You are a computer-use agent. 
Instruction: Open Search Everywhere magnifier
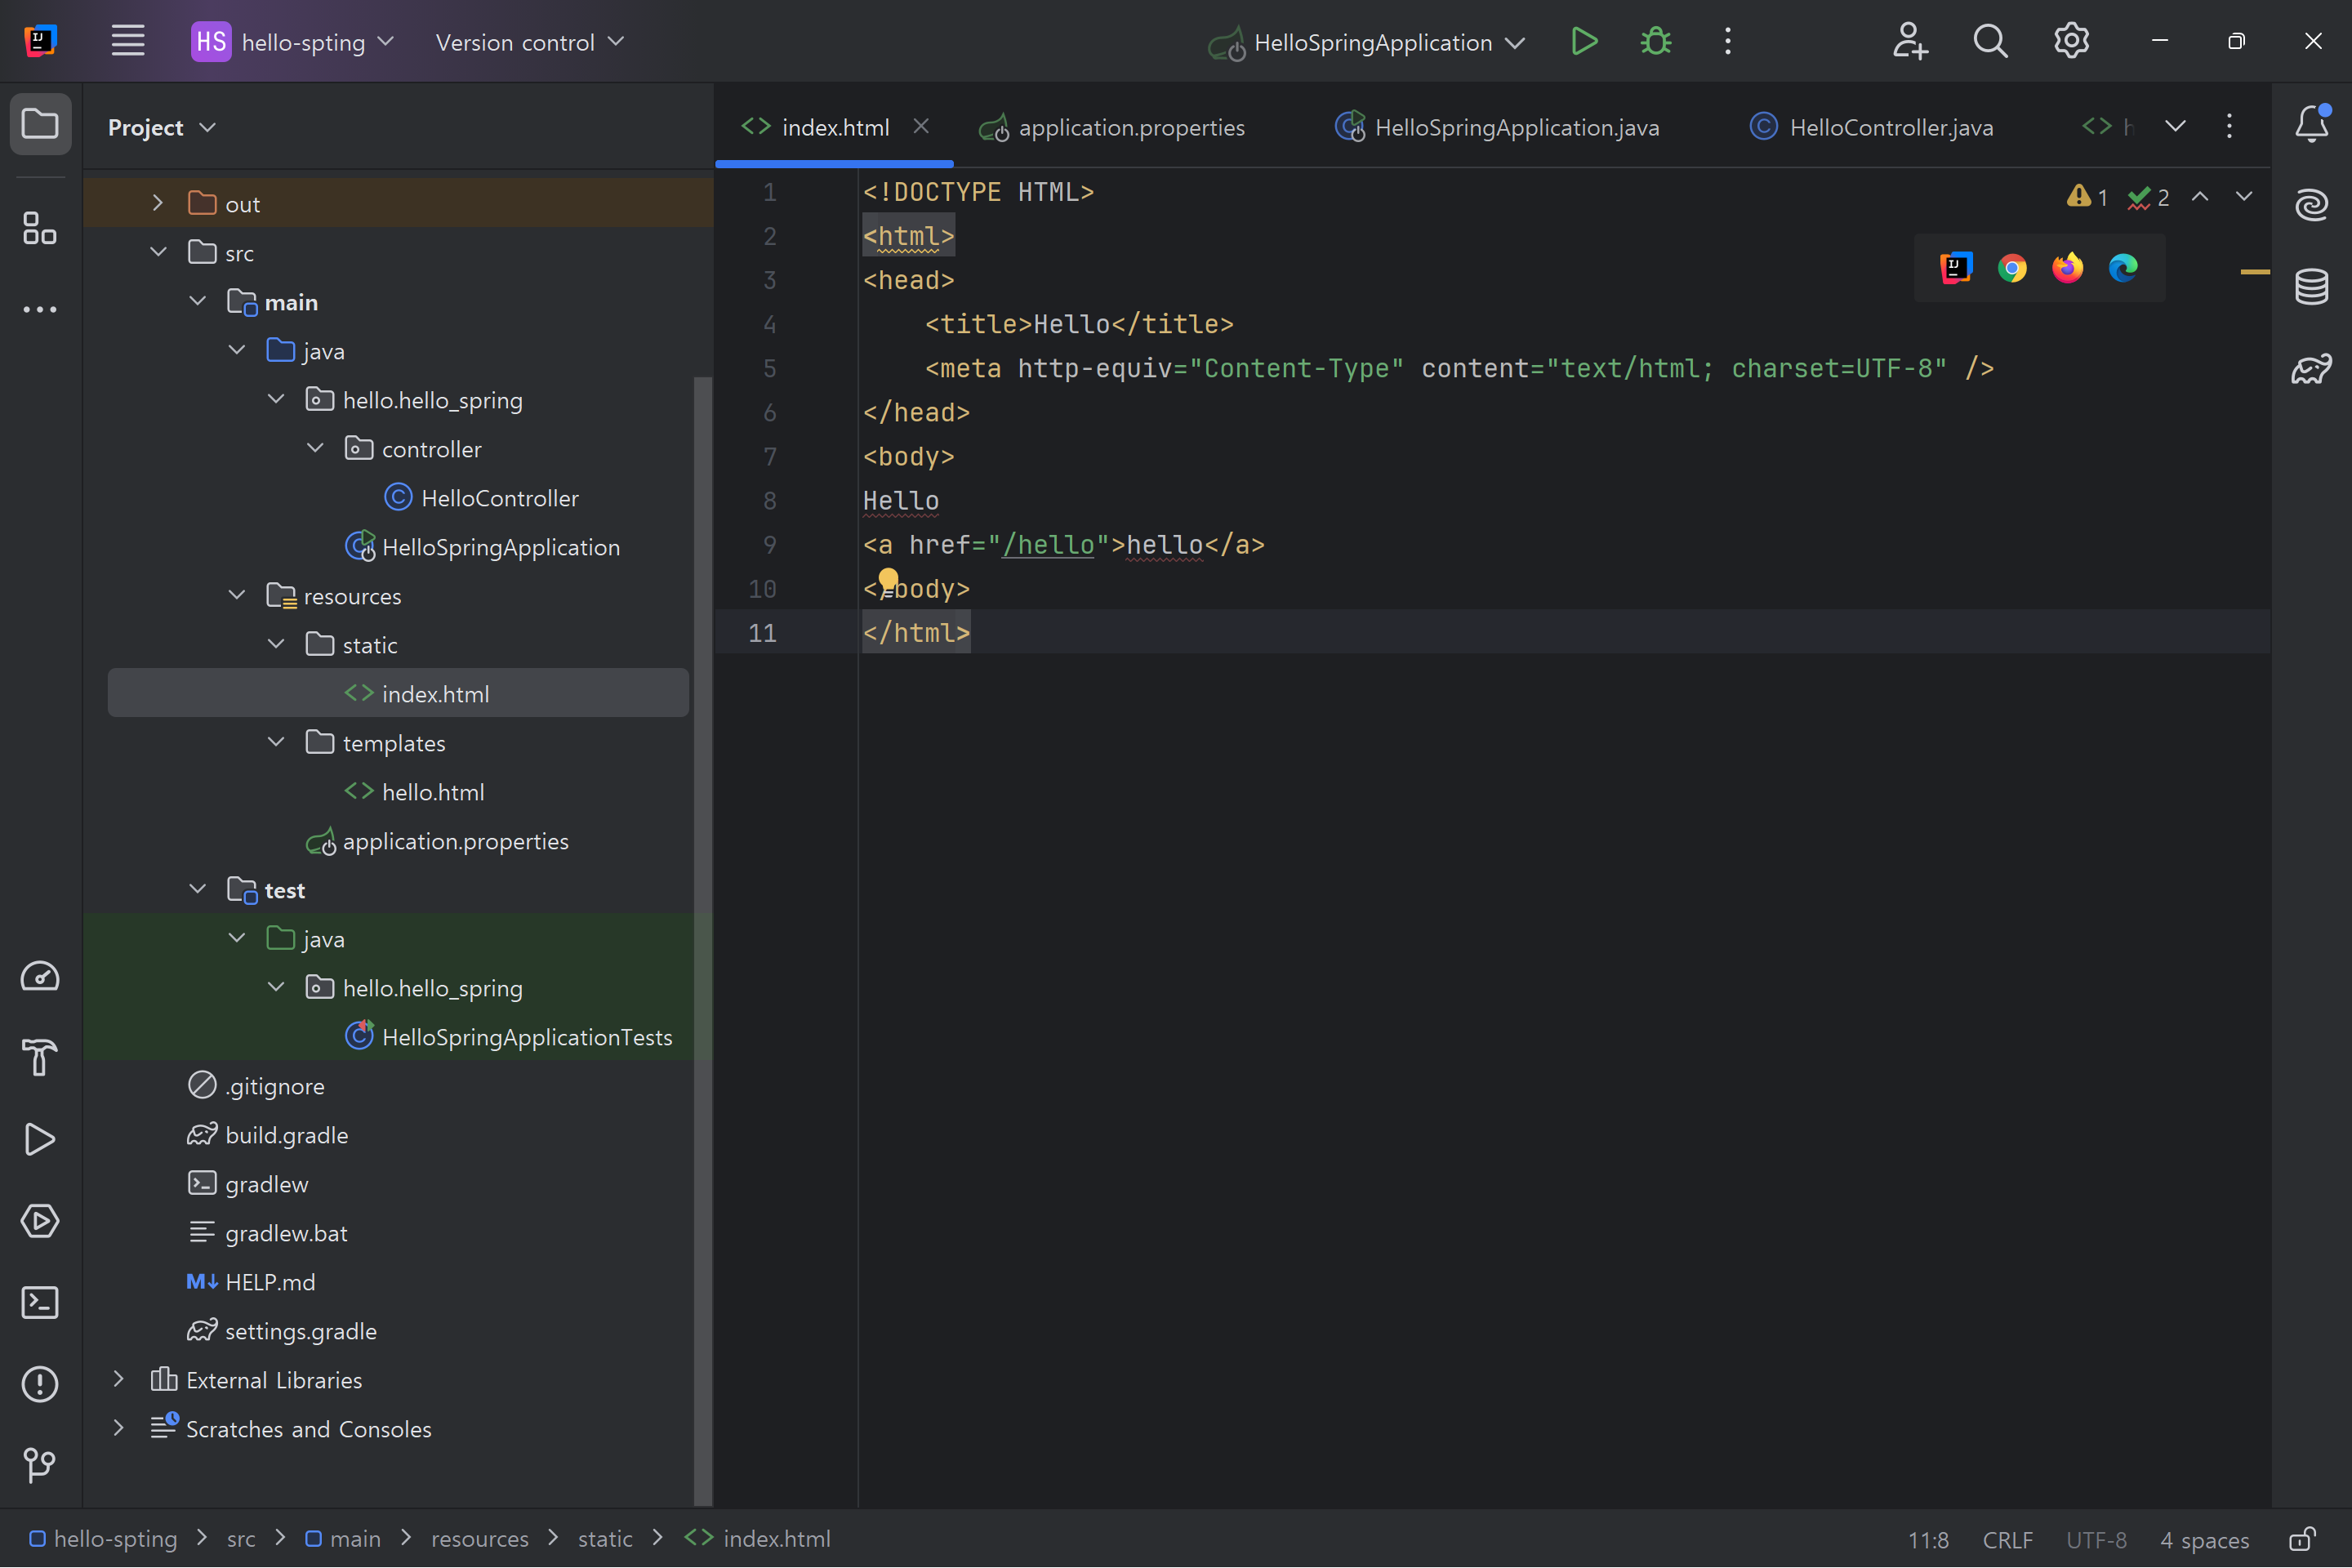[1990, 41]
